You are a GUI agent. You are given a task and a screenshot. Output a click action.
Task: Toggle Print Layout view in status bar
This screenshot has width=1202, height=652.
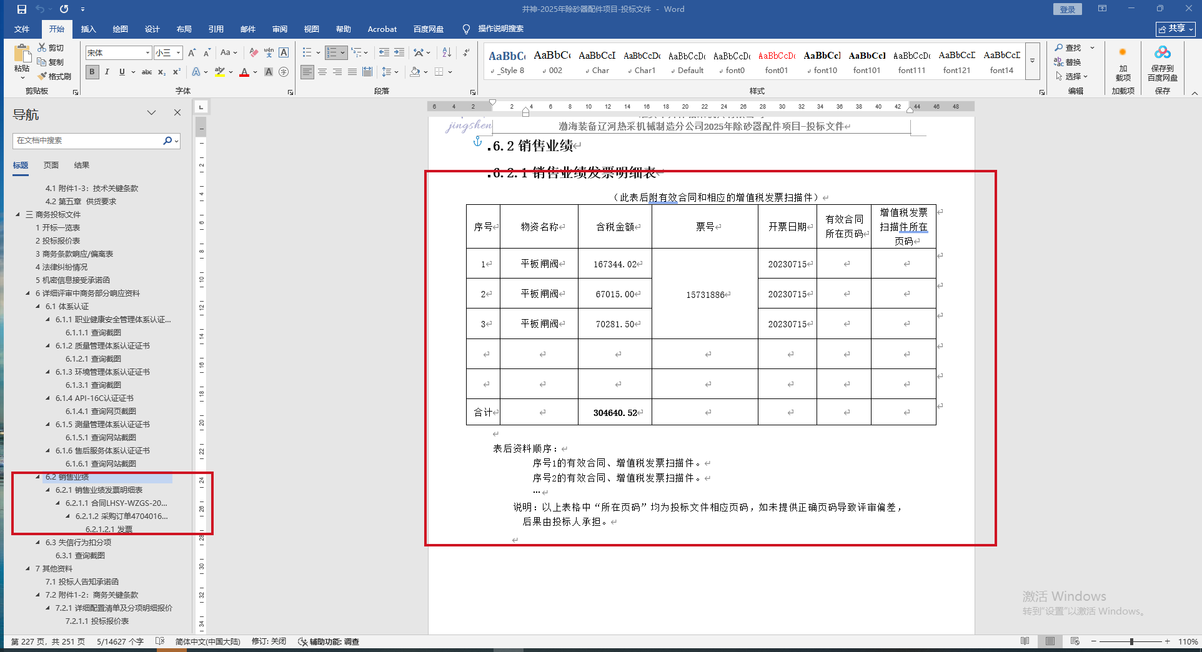(1050, 641)
